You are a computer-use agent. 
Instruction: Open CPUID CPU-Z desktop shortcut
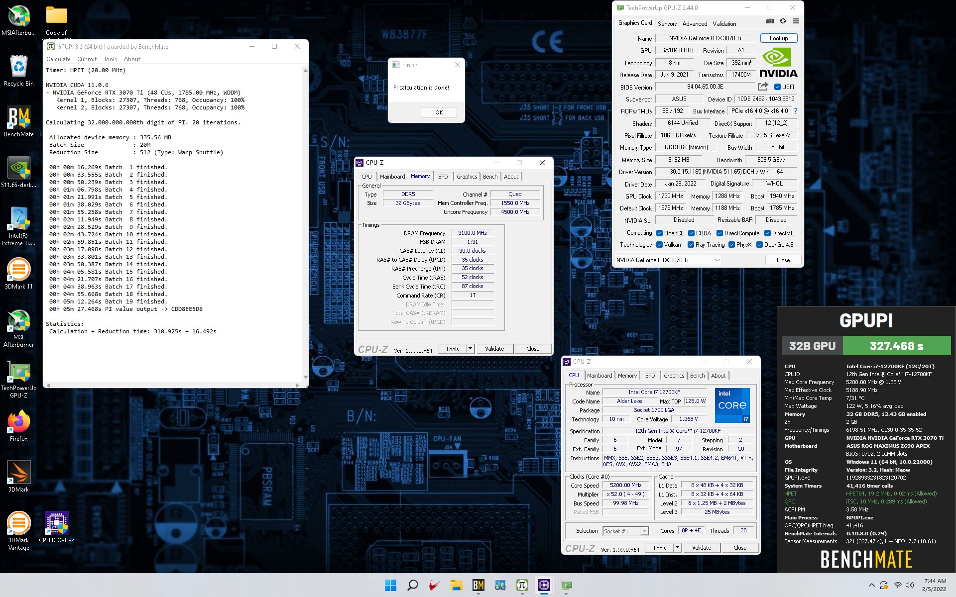pyautogui.click(x=57, y=527)
